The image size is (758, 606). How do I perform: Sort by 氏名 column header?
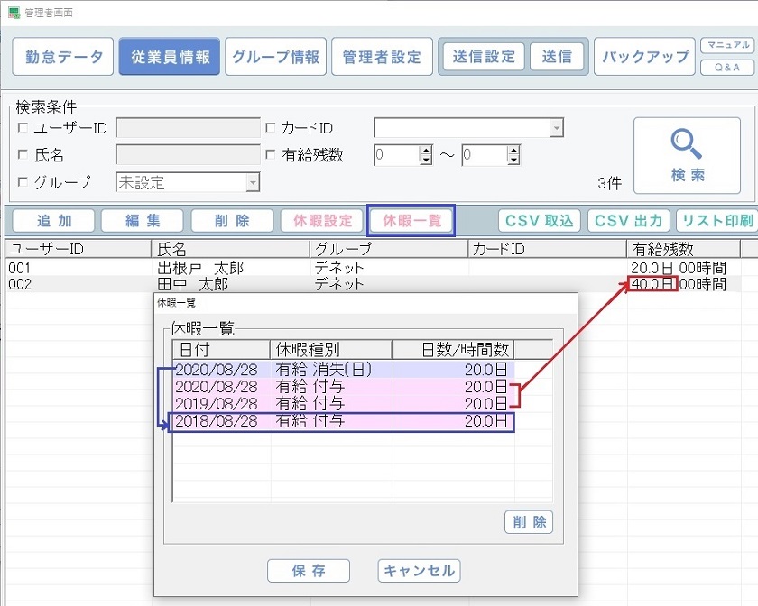point(231,249)
